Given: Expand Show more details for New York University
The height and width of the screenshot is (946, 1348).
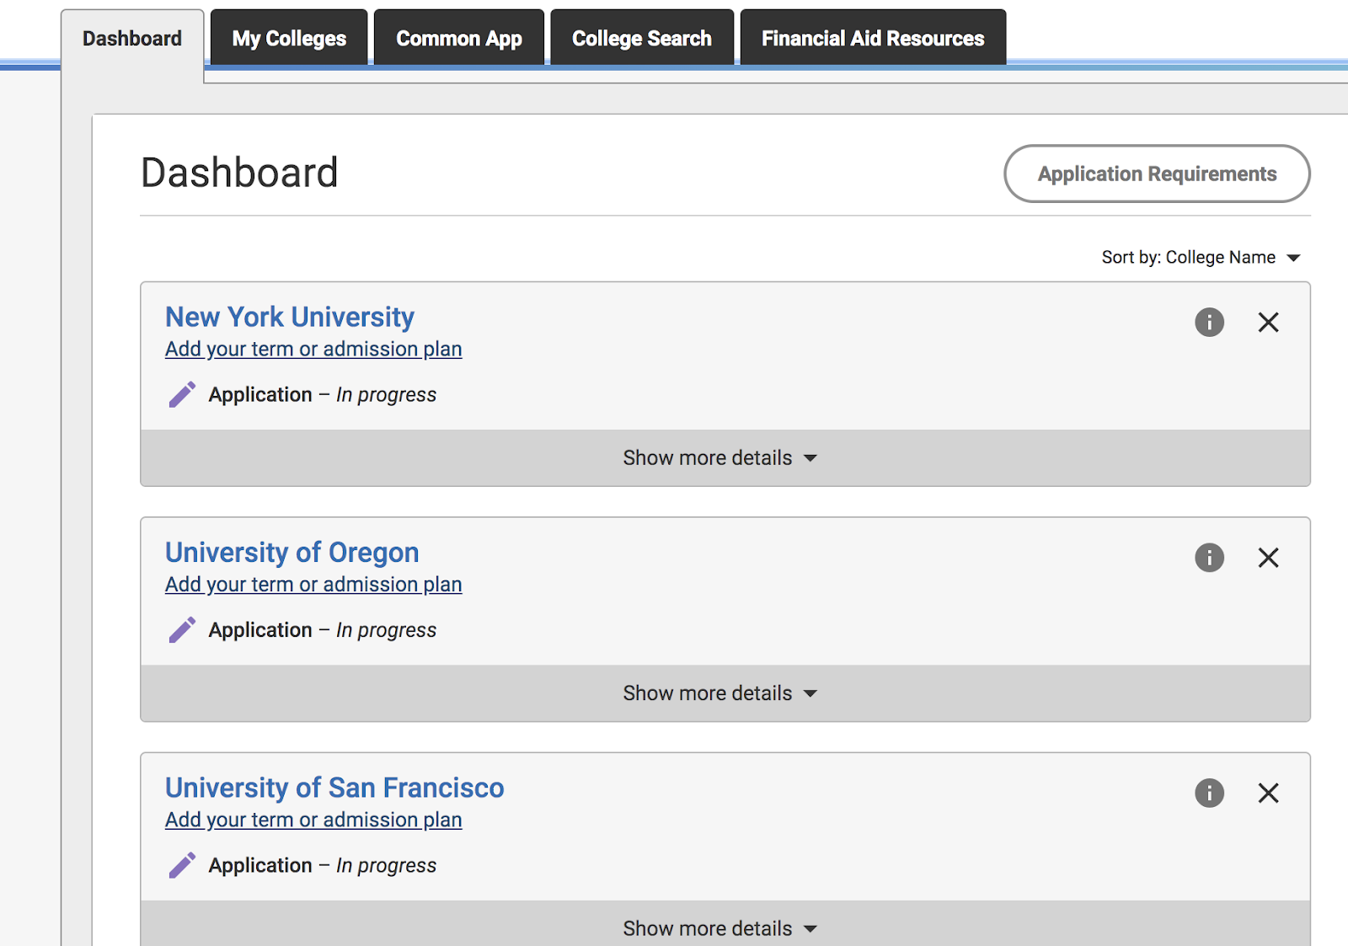Looking at the screenshot, I should click(x=719, y=457).
